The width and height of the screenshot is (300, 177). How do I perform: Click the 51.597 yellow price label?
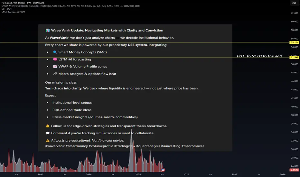pos(294,57)
